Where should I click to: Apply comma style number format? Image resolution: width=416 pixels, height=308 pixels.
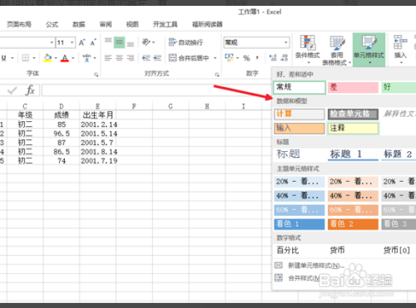(x=257, y=58)
